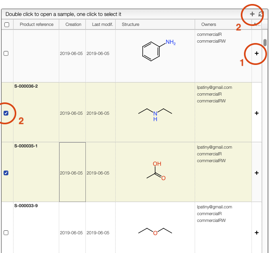Sort by the Creation column header
This screenshot has height=253, width=269.
(73, 24)
